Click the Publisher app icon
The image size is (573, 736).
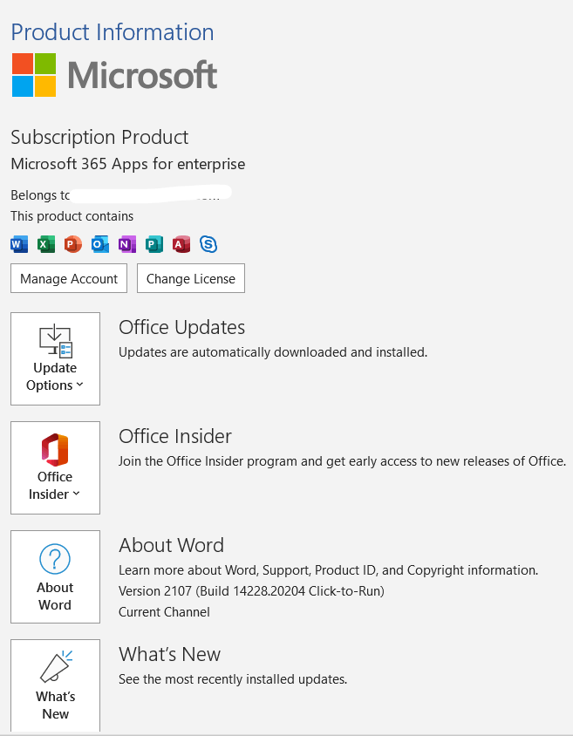pos(153,244)
